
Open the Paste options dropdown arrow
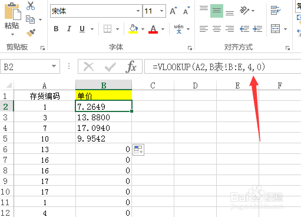click(12, 34)
